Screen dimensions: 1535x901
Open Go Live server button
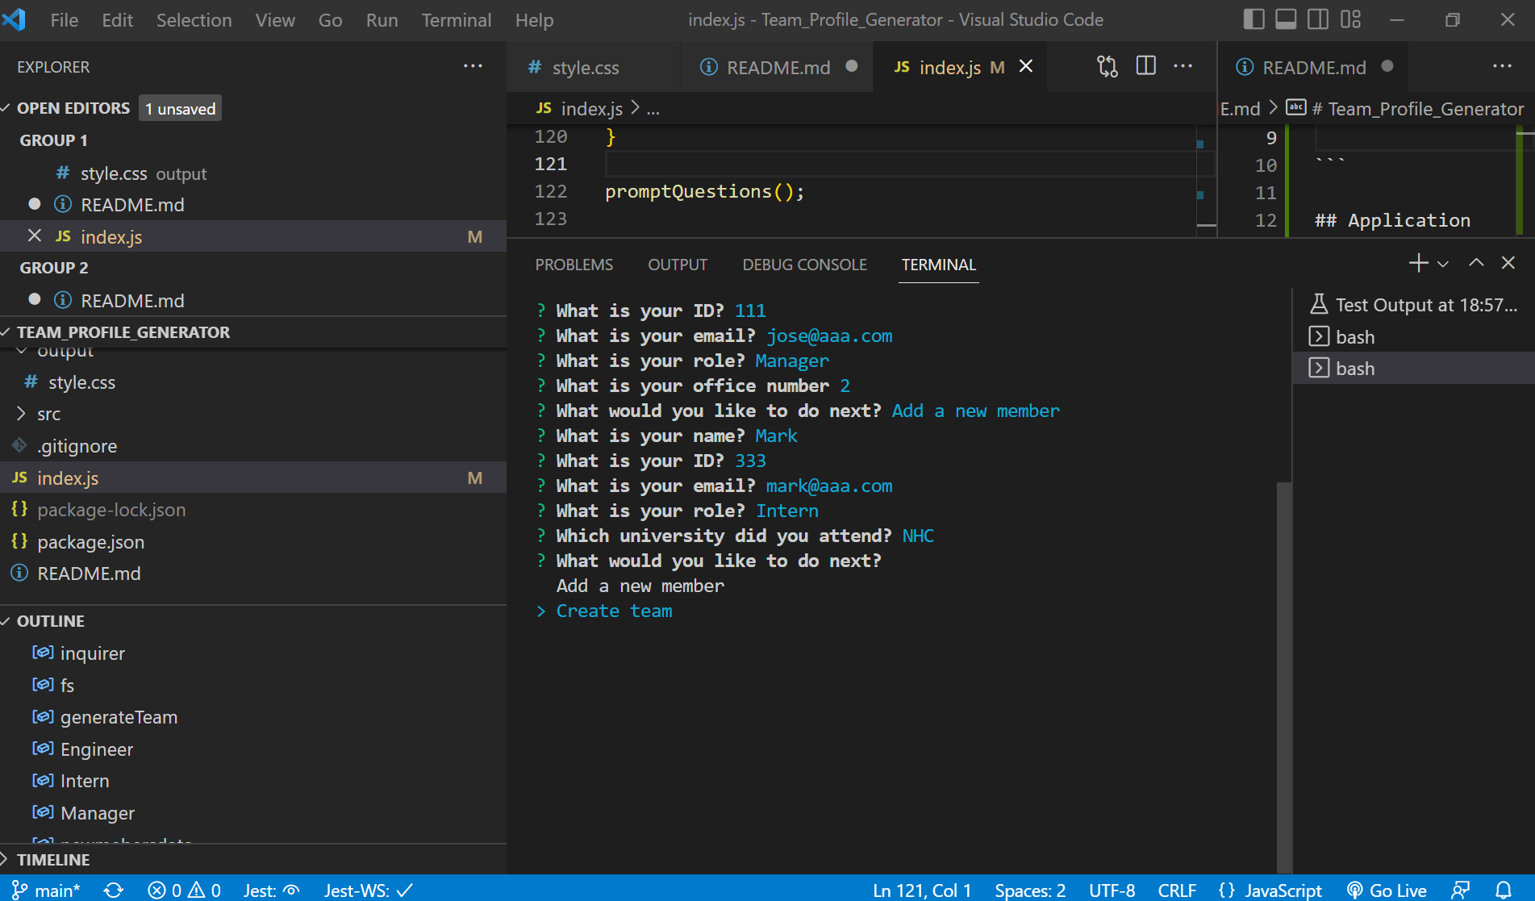point(1387,890)
